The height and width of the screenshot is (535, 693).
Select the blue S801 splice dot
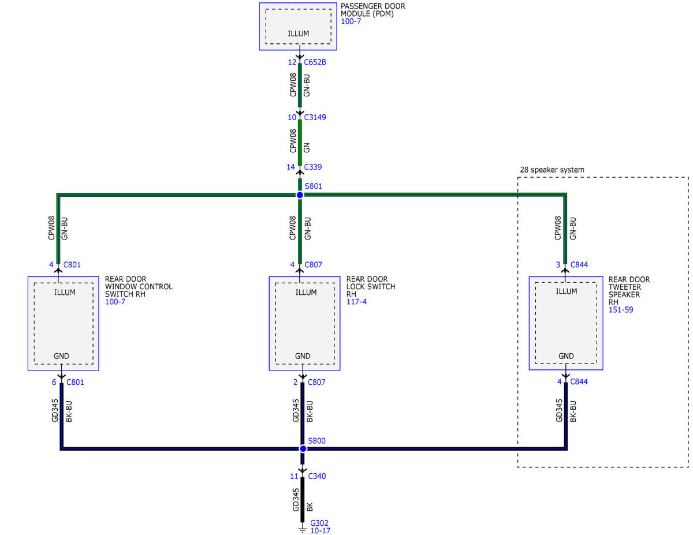[300, 196]
